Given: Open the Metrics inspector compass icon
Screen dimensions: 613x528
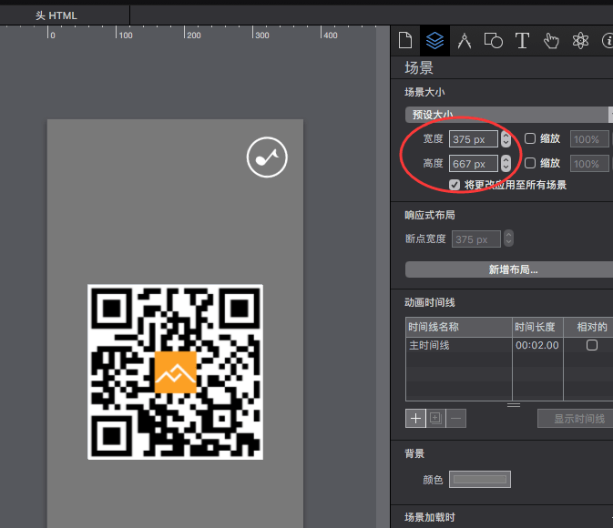Looking at the screenshot, I should (x=464, y=41).
